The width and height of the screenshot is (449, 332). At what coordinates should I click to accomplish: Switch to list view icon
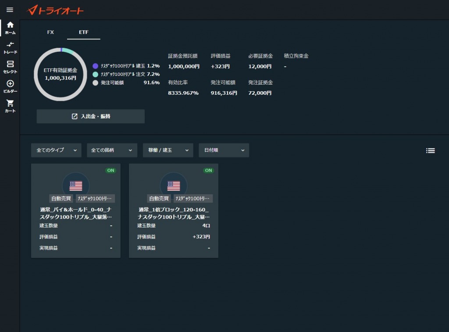pyautogui.click(x=430, y=150)
